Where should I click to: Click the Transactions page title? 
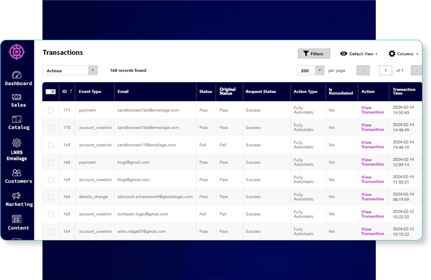pos(62,52)
